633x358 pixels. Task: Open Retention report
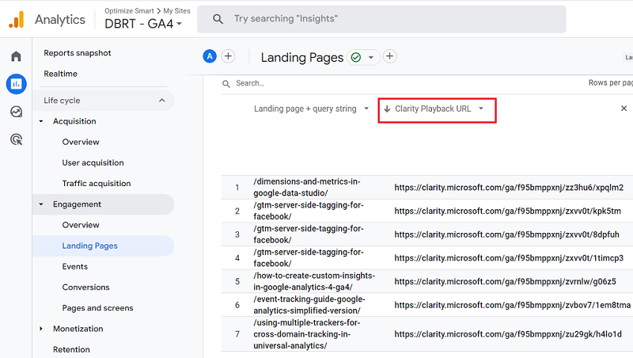71,349
